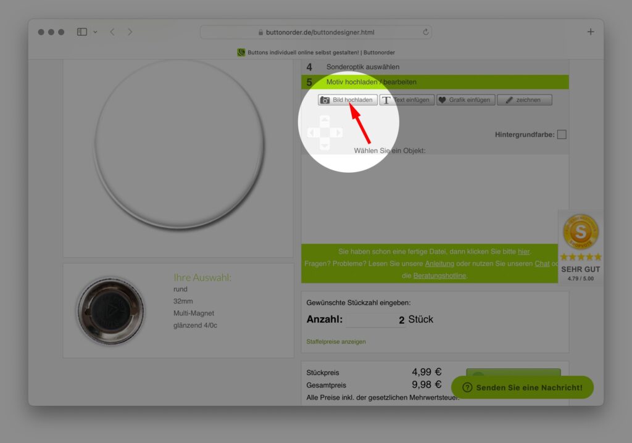Expand step 5 Motiv hochladen / bearbeiten
Image resolution: width=632 pixels, height=443 pixels.
[x=371, y=82]
